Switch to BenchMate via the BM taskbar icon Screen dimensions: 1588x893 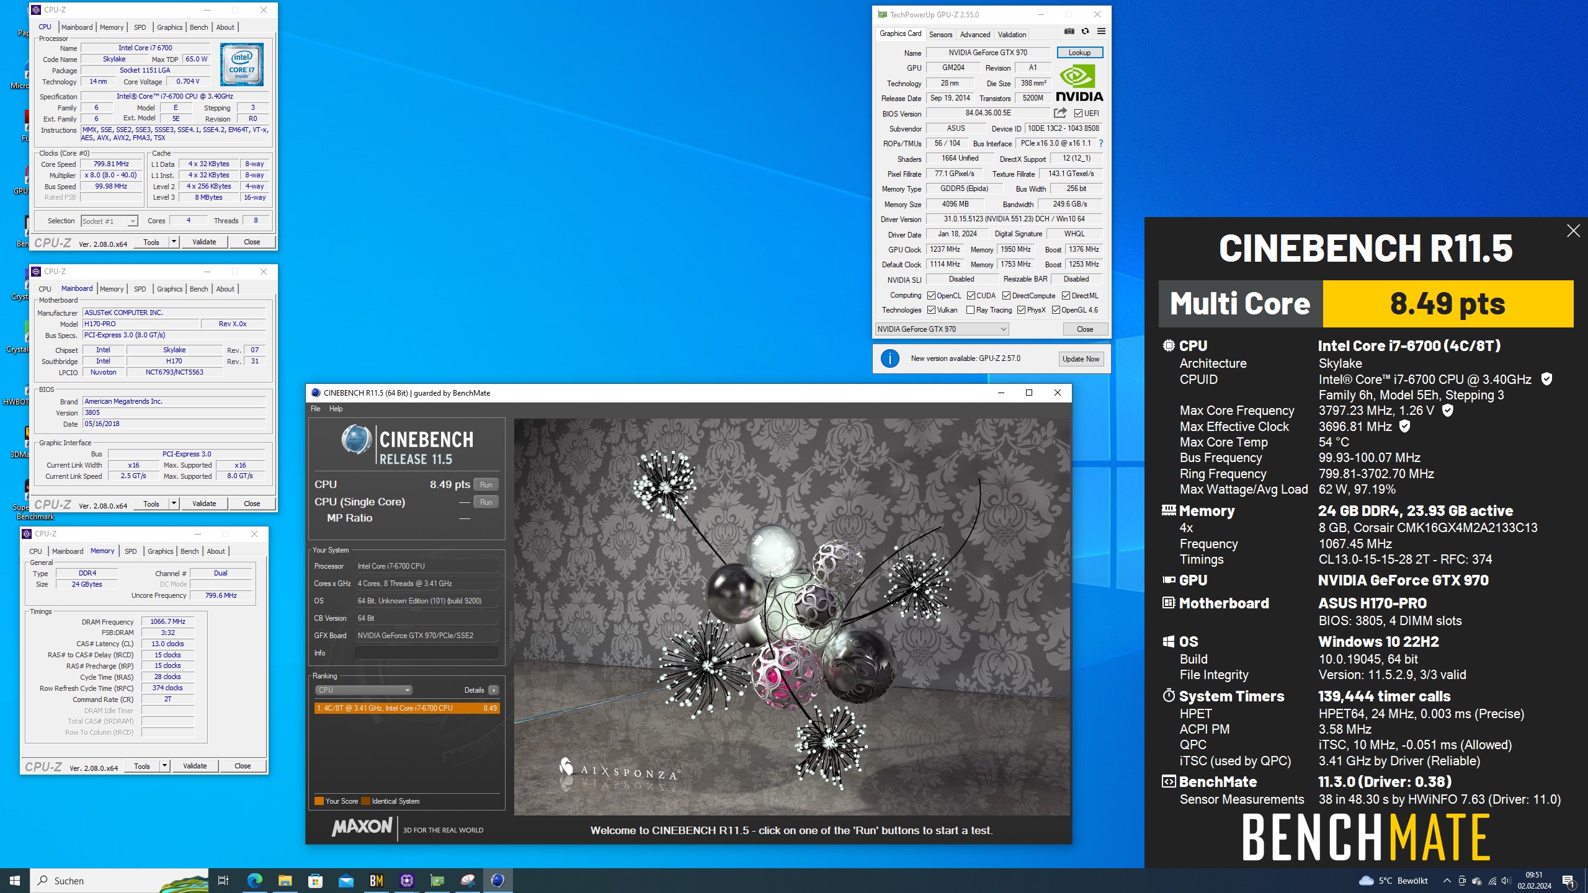pyautogui.click(x=376, y=881)
